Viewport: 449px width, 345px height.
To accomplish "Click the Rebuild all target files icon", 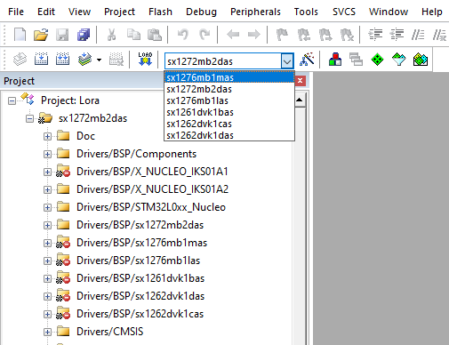I will point(62,59).
